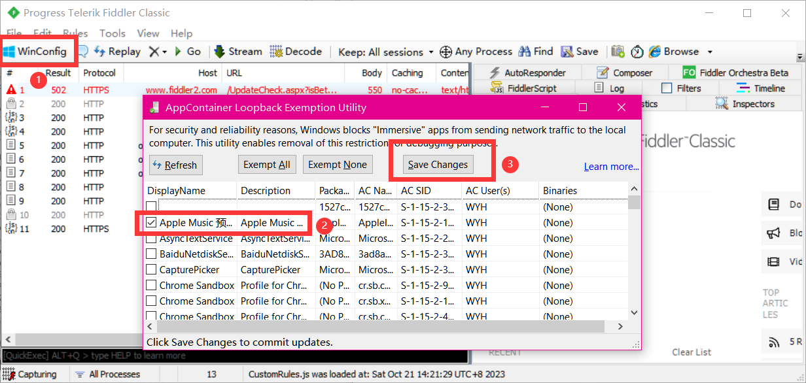Switch to the FiddlerScript tab
Image resolution: width=806 pixels, height=383 pixels.
[523, 88]
